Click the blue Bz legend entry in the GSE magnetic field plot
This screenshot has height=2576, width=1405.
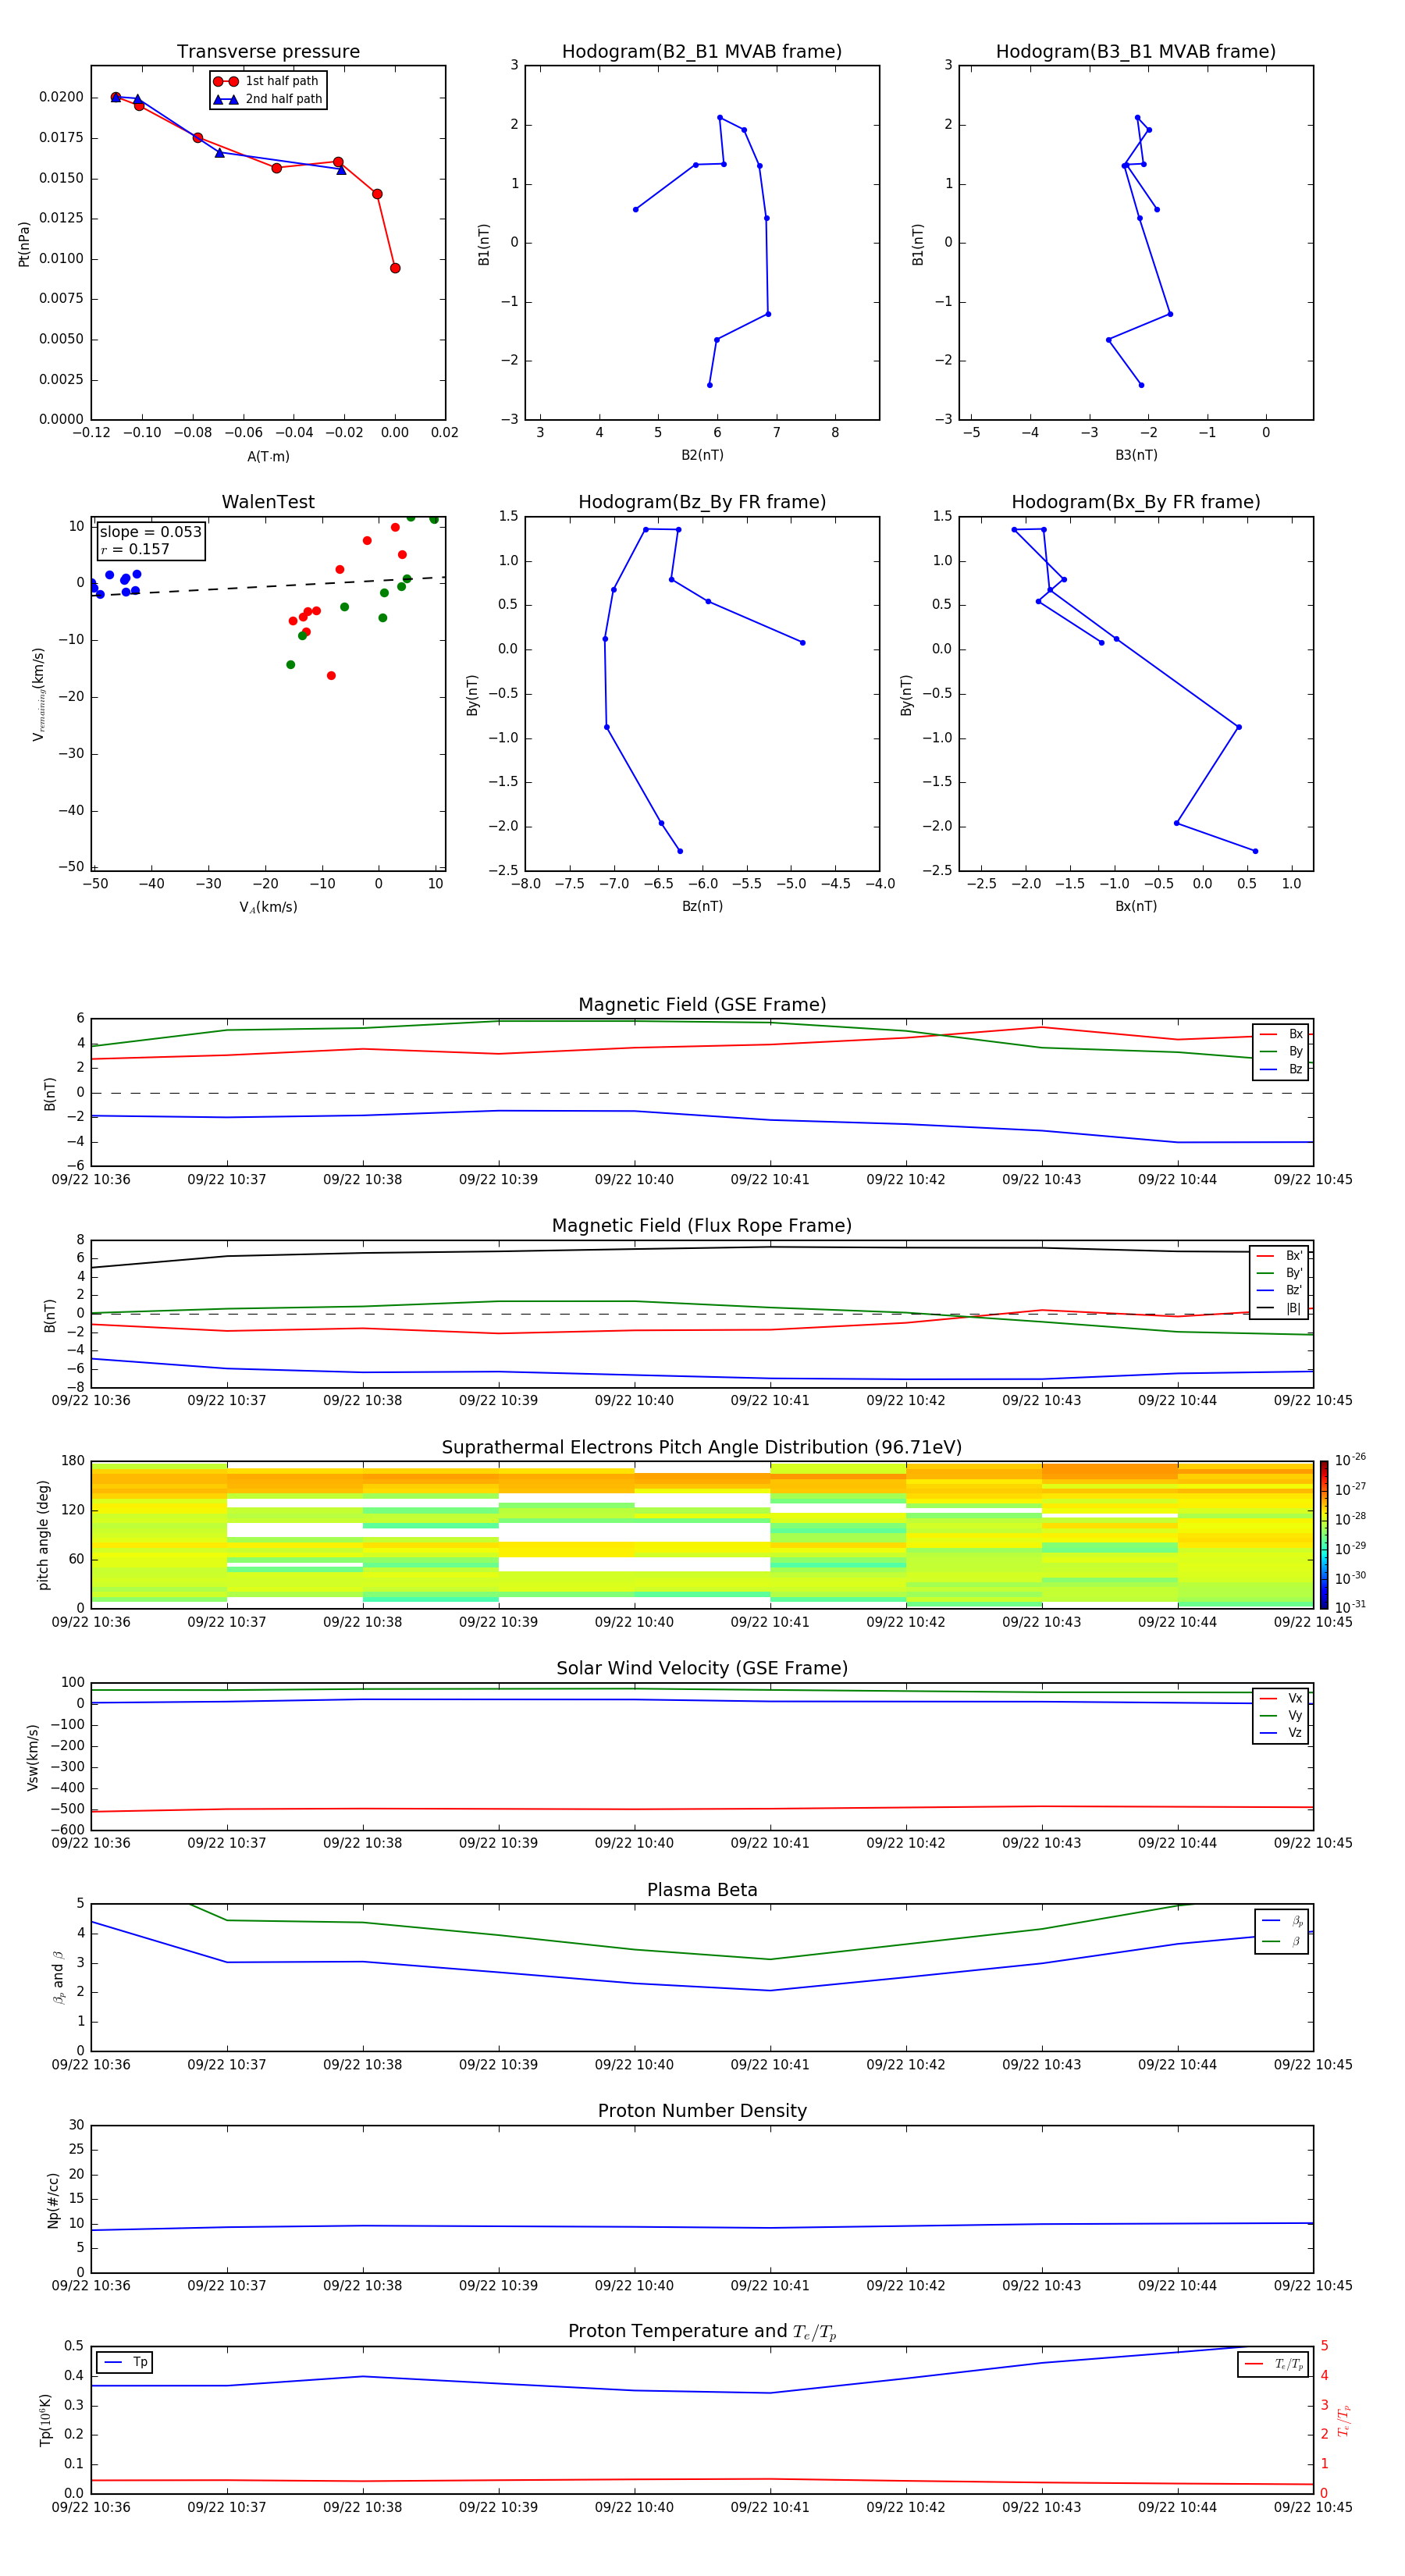(x=1281, y=1070)
